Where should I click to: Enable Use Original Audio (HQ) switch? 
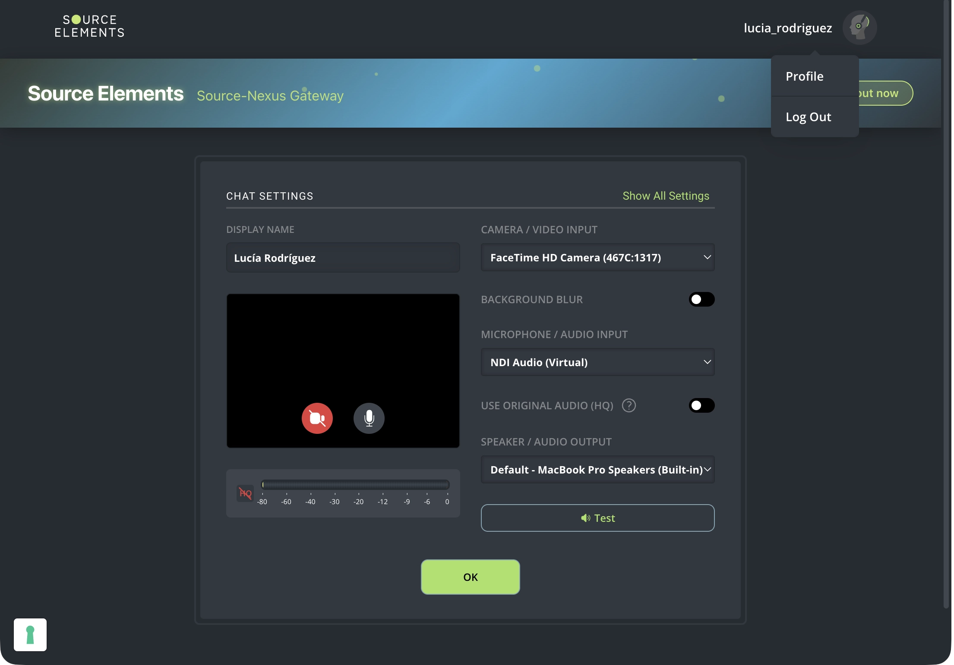pos(701,405)
